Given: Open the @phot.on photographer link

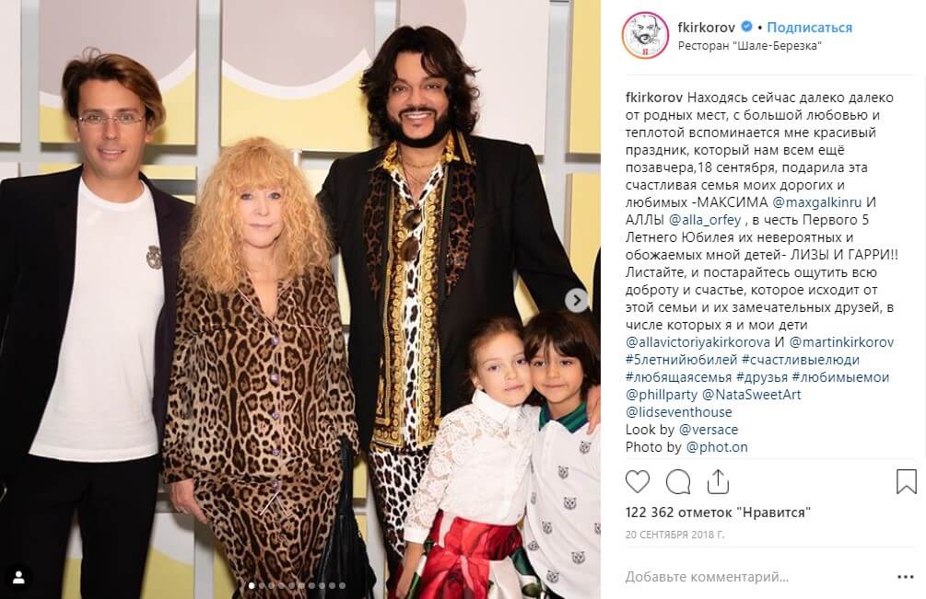Looking at the screenshot, I should point(716,447).
